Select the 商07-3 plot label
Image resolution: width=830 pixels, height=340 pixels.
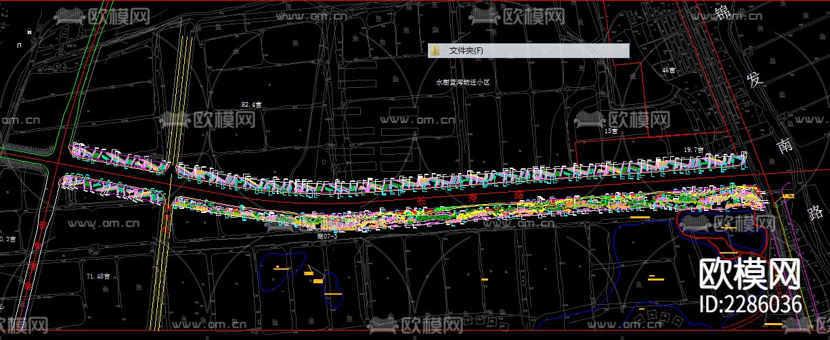326,237
